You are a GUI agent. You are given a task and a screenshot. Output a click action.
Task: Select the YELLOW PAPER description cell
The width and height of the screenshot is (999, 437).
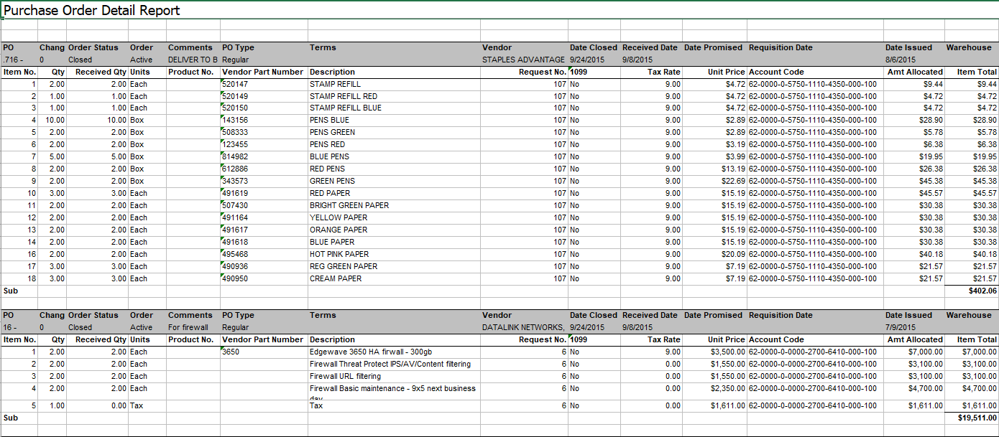pyautogui.click(x=395, y=218)
